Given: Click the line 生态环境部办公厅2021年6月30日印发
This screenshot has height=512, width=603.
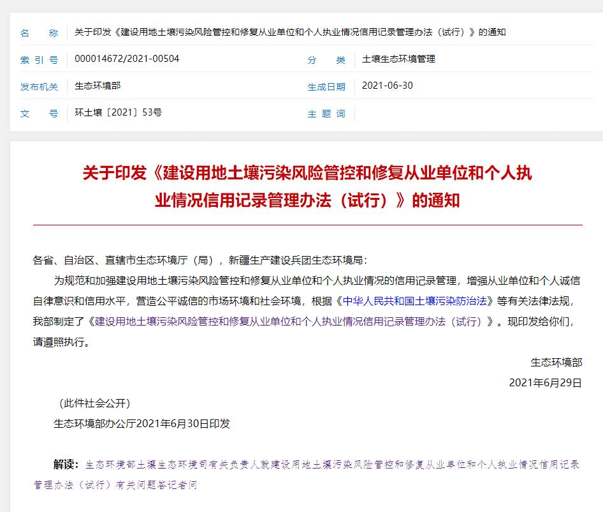Looking at the screenshot, I should click(x=142, y=423).
